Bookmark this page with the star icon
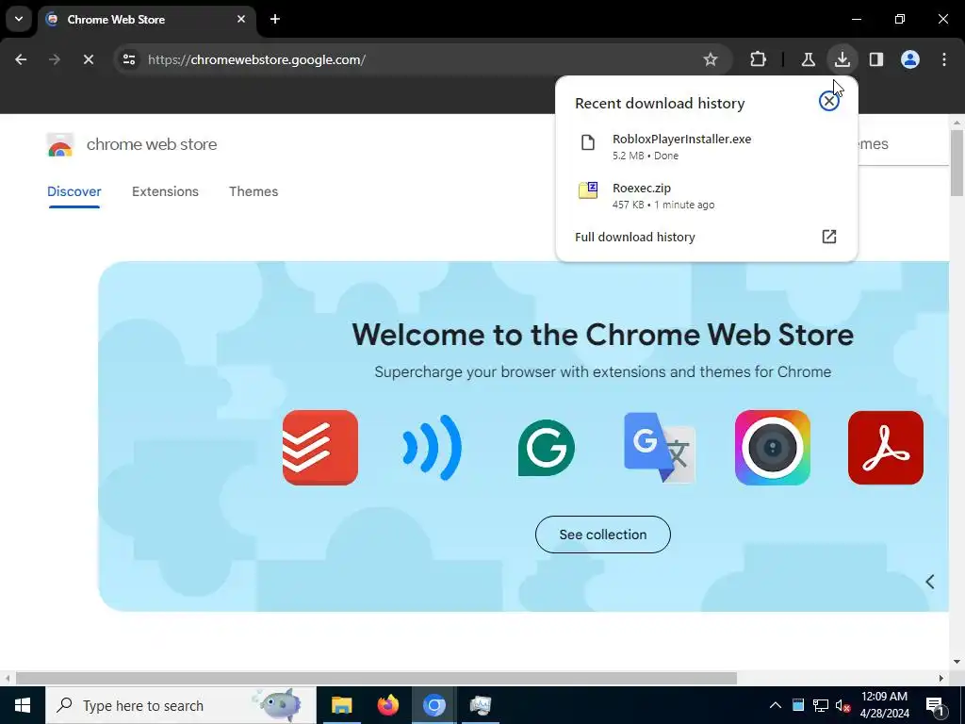965x724 pixels. point(711,59)
